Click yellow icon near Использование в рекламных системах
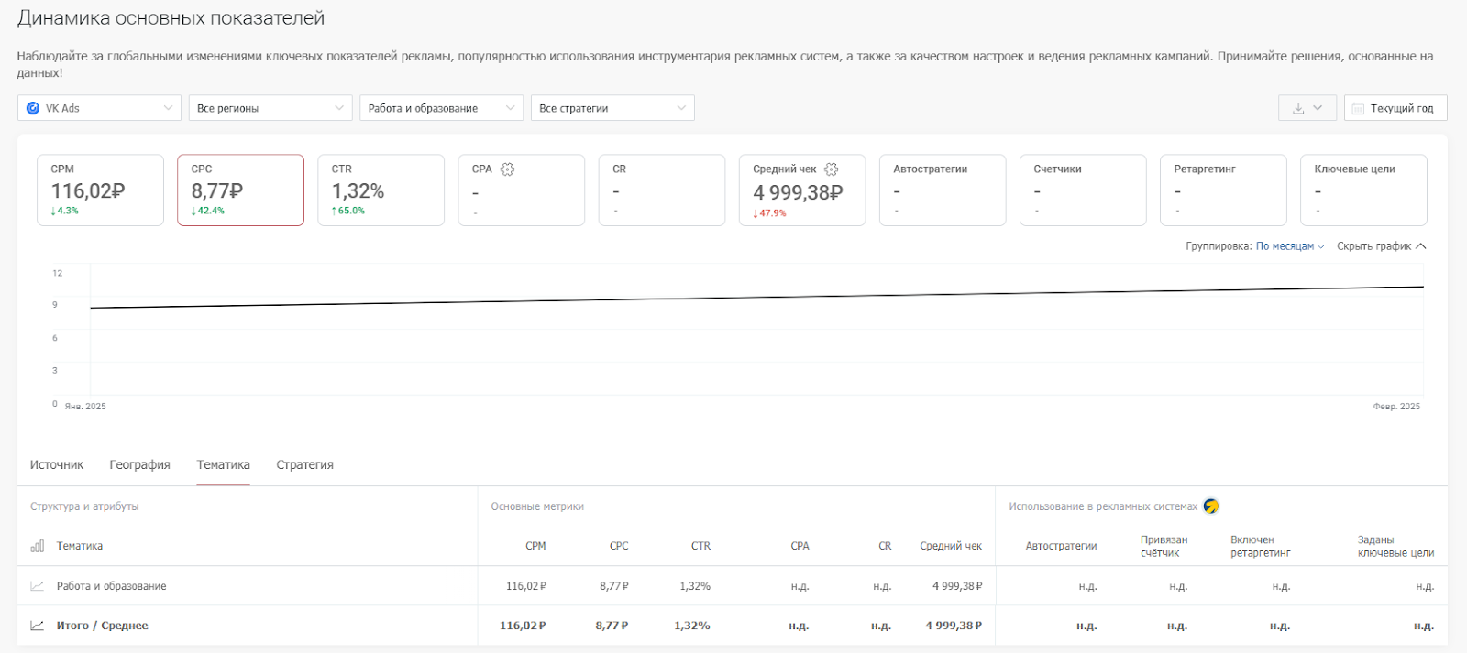This screenshot has height=653, width=1467. click(1211, 506)
